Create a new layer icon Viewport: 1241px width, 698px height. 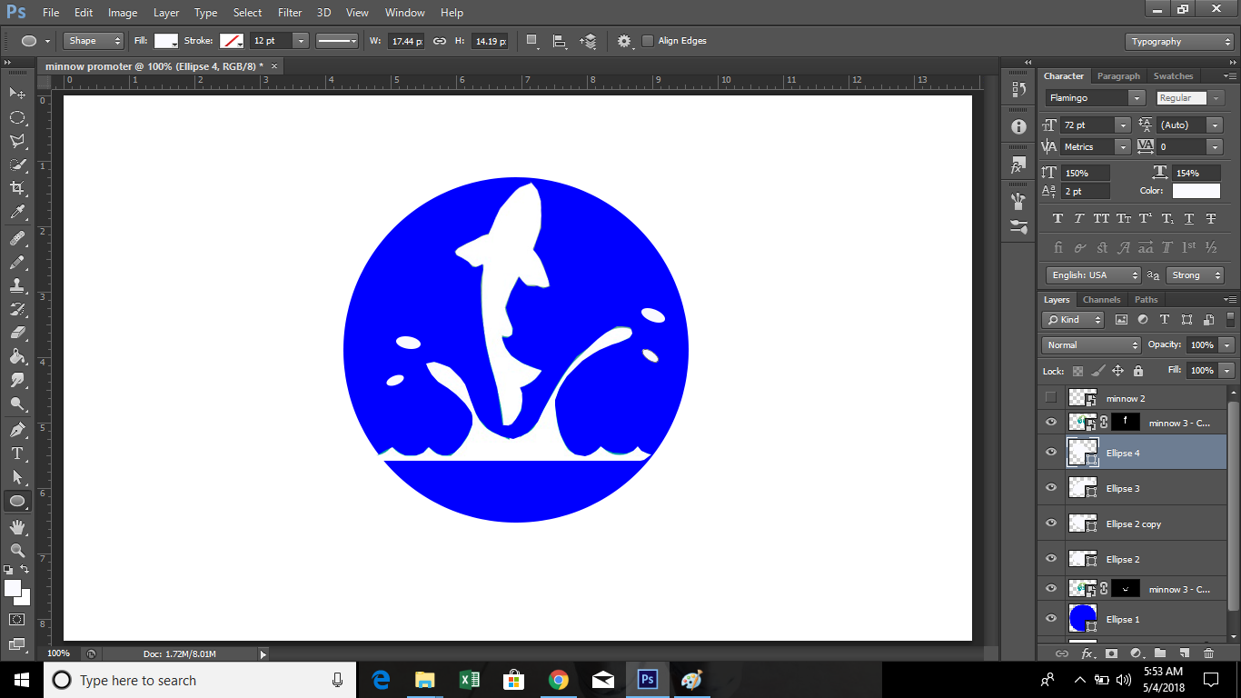pyautogui.click(x=1184, y=653)
